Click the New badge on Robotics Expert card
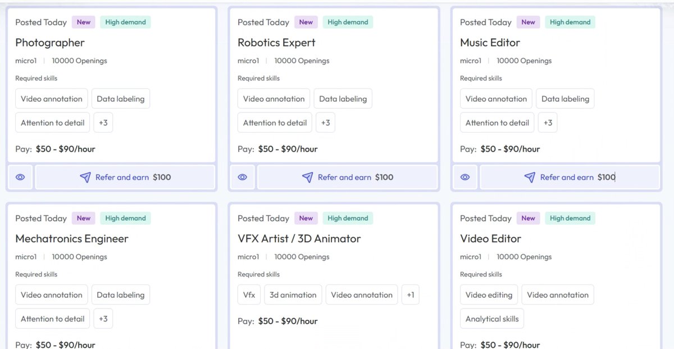 coord(306,22)
